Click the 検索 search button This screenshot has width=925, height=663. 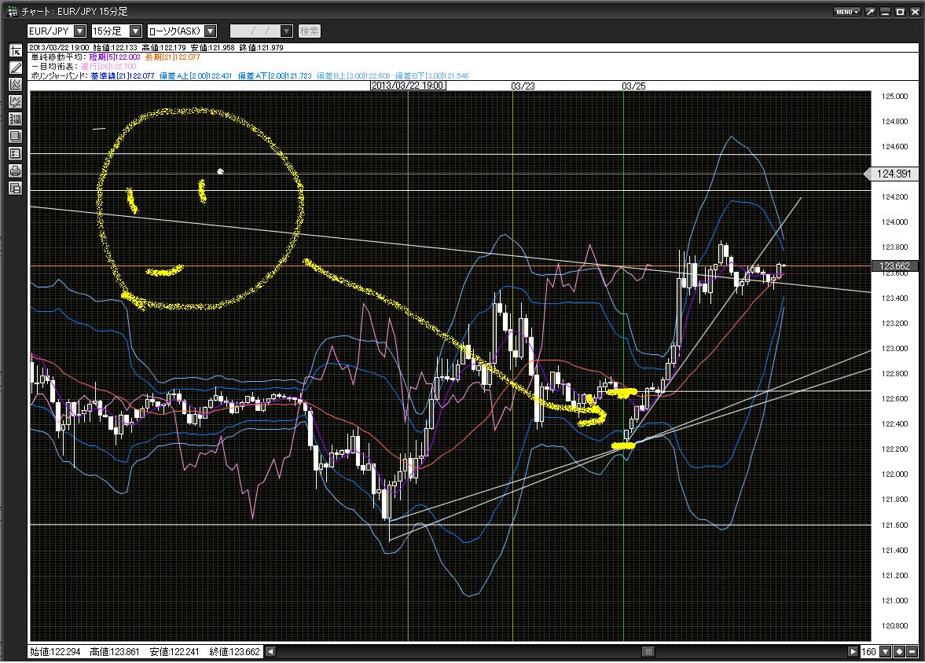(x=310, y=31)
